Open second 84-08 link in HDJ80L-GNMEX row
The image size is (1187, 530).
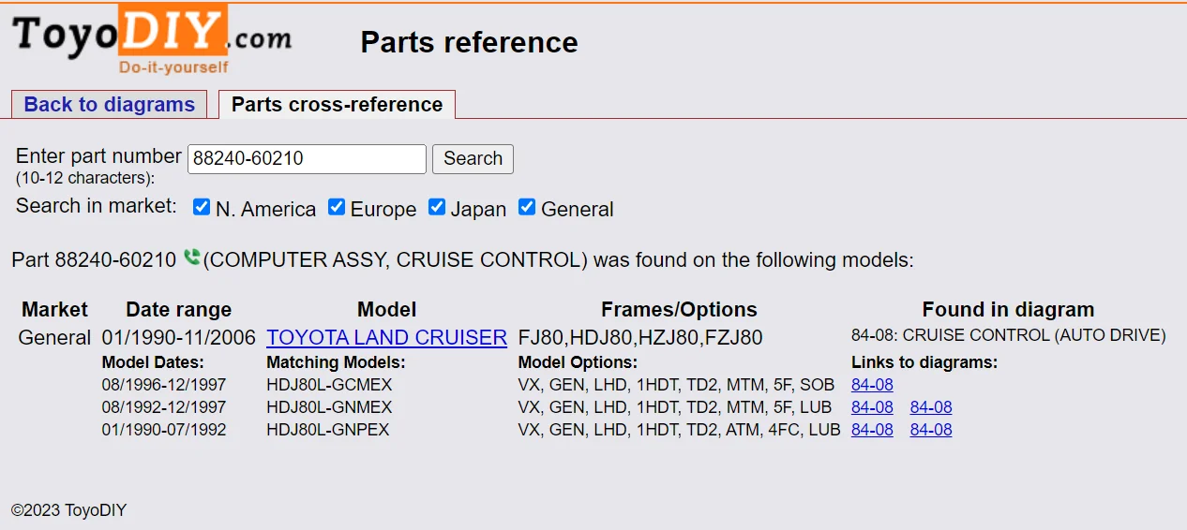tap(931, 407)
